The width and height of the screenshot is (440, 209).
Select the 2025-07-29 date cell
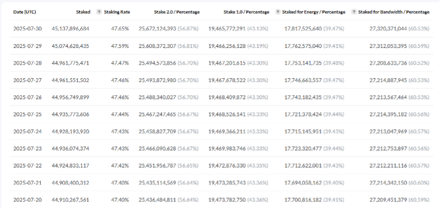click(28, 46)
